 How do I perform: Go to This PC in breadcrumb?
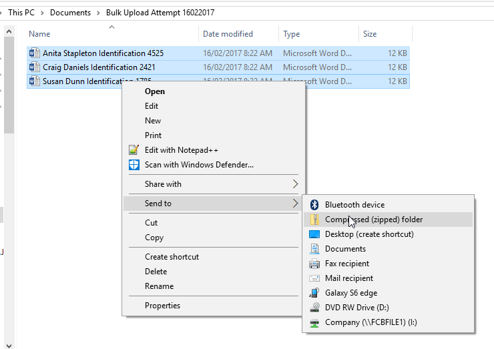tap(21, 13)
